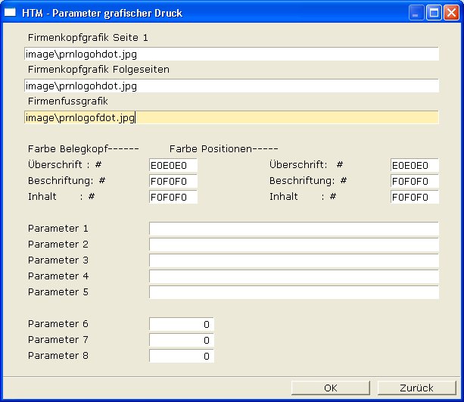464x402 pixels.
Task: Click the Parameter 6 numeric field
Action: pos(182,324)
